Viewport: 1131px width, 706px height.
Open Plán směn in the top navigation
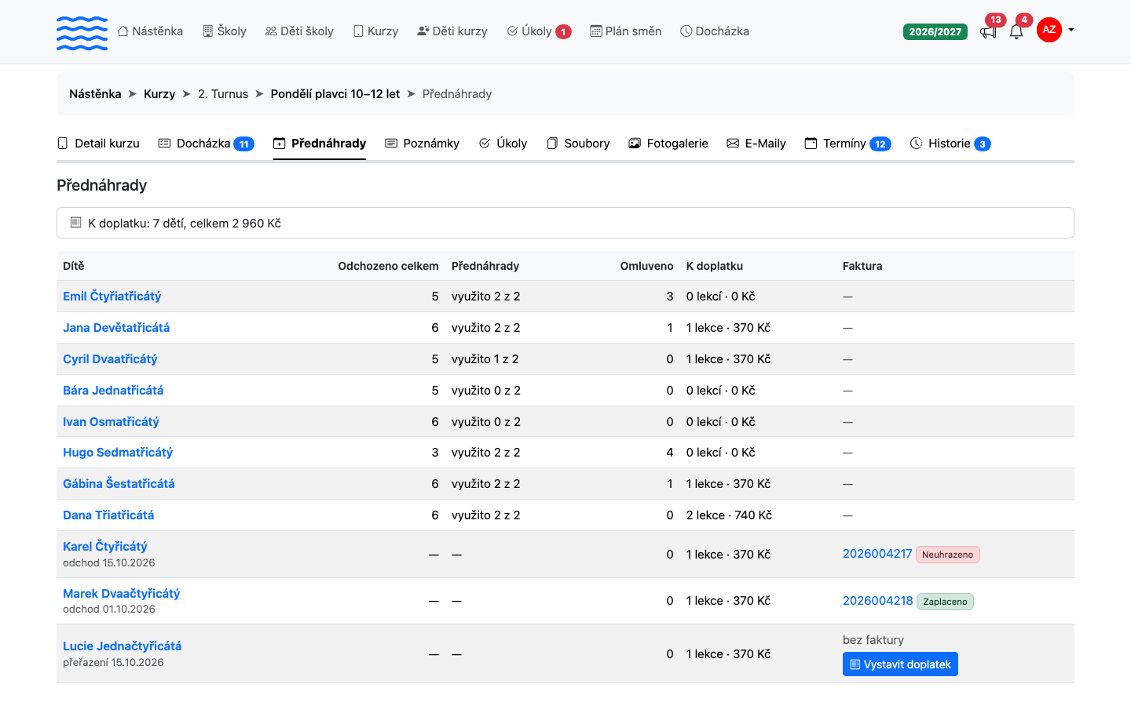(x=626, y=31)
